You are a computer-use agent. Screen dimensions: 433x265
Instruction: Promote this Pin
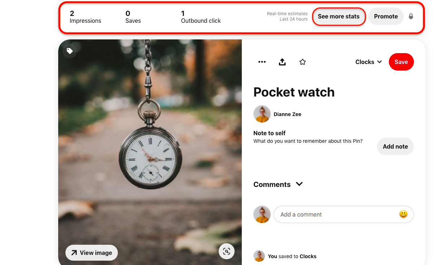386,16
